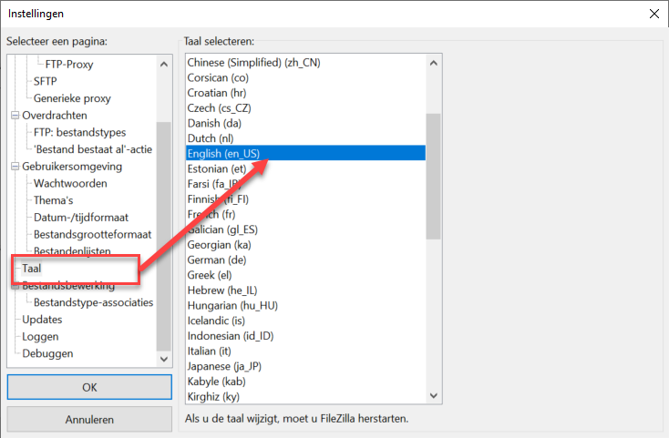Open the Debuggen settings page
This screenshot has width=669, height=438.
click(47, 353)
